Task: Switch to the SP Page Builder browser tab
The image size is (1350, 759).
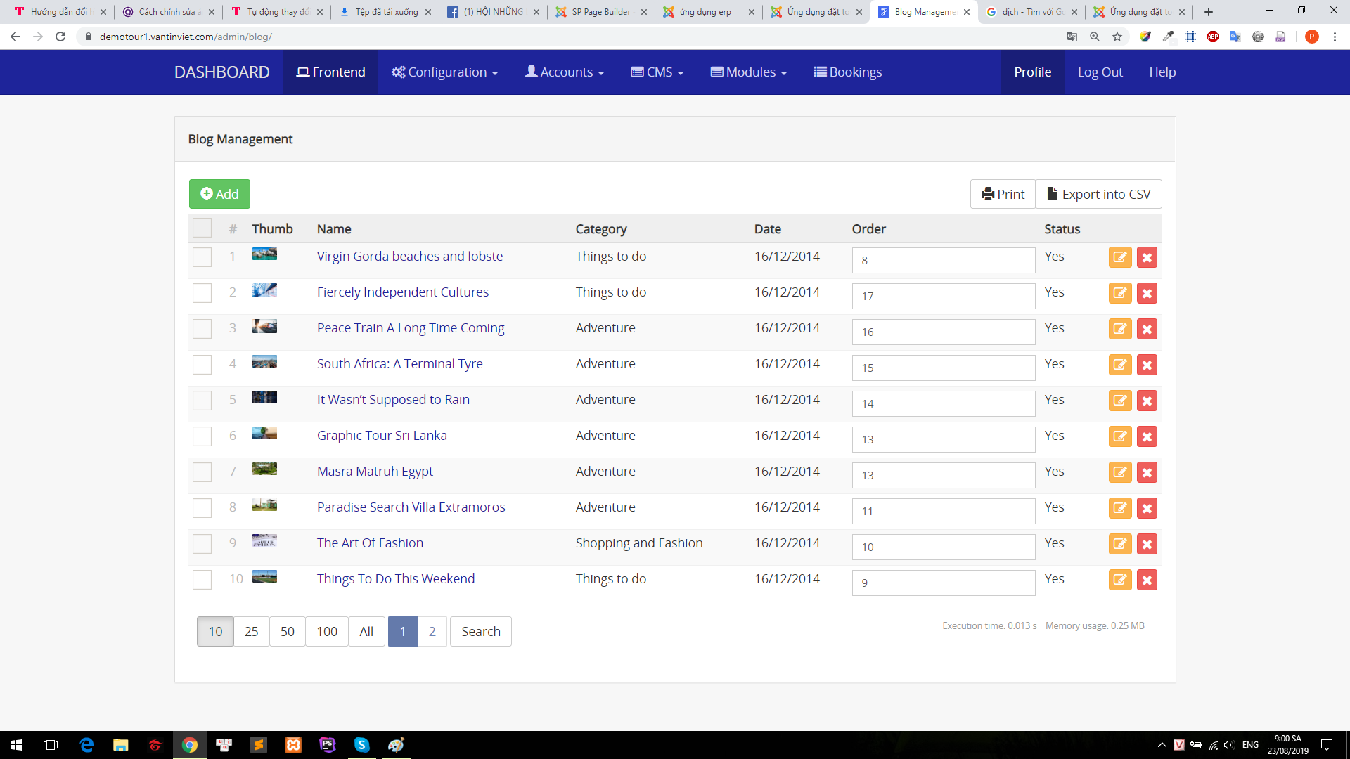Action: pyautogui.click(x=600, y=12)
